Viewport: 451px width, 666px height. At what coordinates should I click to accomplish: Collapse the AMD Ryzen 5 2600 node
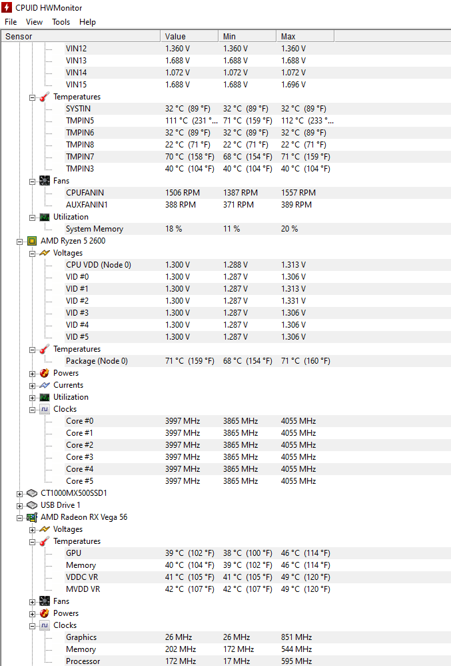[19, 242]
